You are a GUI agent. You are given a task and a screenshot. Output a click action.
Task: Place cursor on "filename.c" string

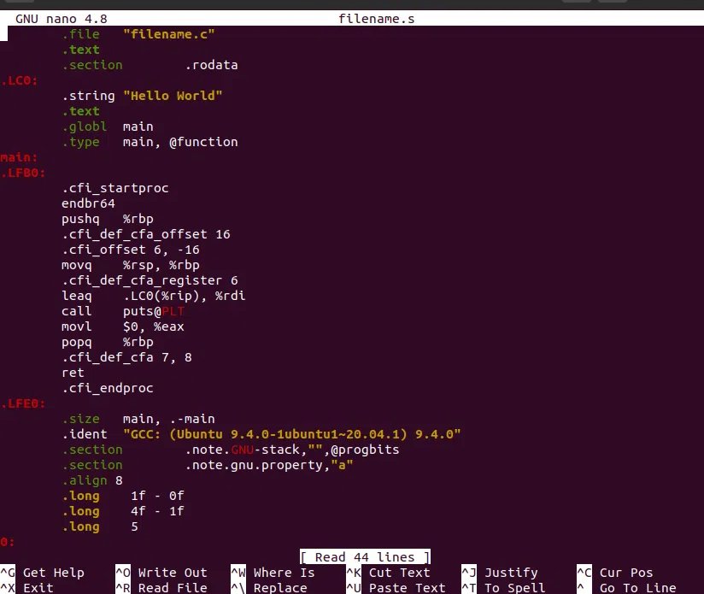[169, 34]
